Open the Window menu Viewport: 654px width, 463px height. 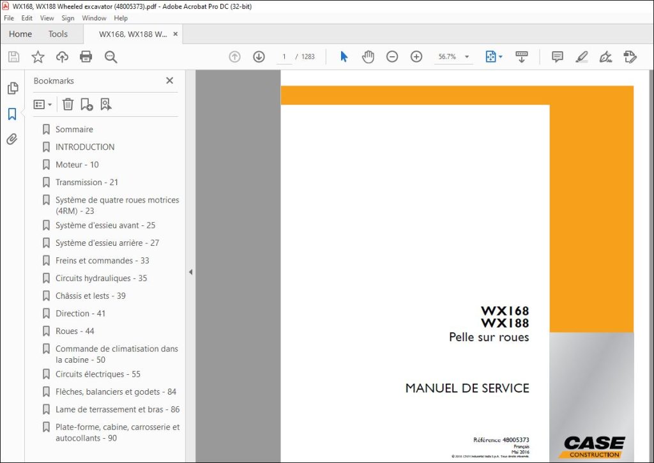click(x=94, y=18)
